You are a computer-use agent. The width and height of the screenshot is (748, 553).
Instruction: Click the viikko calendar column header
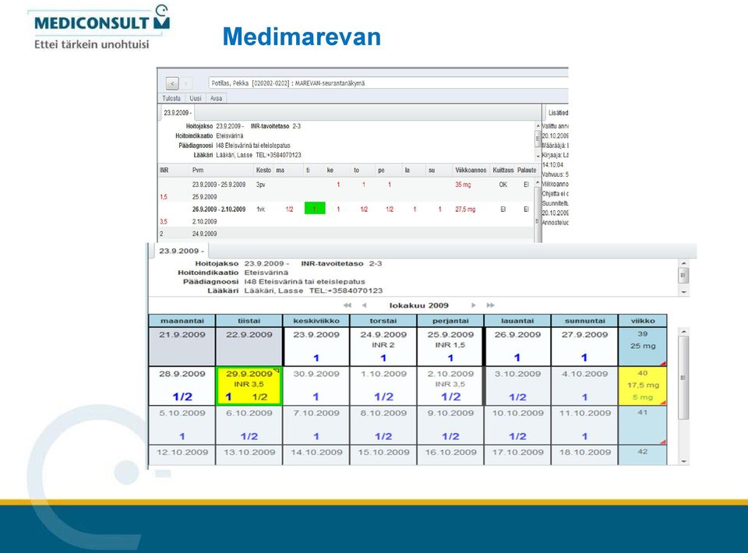643,321
